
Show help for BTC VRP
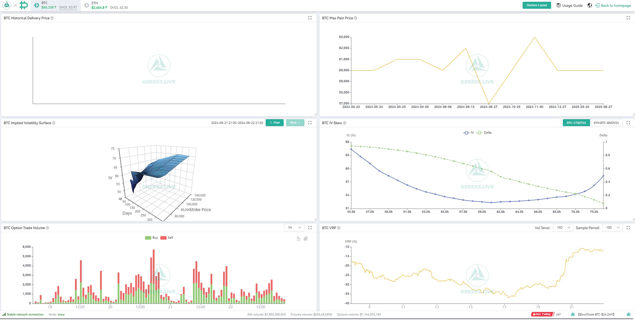click(339, 228)
